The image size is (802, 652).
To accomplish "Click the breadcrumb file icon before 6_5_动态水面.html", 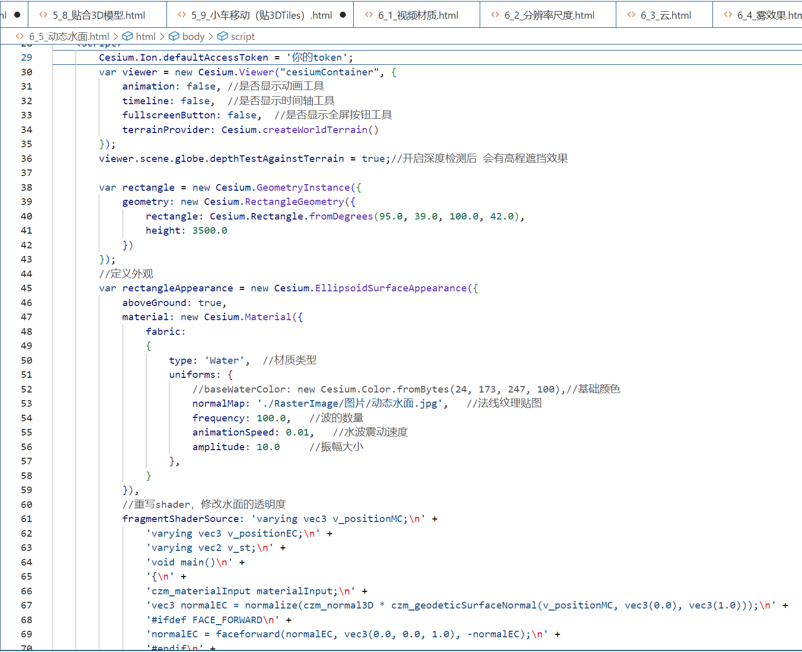I will pyautogui.click(x=20, y=36).
